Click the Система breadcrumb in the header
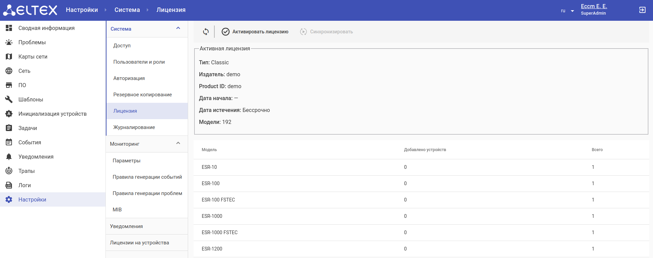 point(127,10)
